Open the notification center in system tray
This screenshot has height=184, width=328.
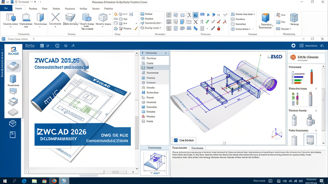321,181
